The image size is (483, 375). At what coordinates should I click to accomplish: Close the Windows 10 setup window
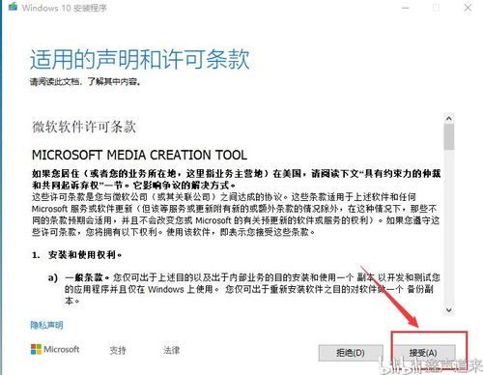(468, 8)
